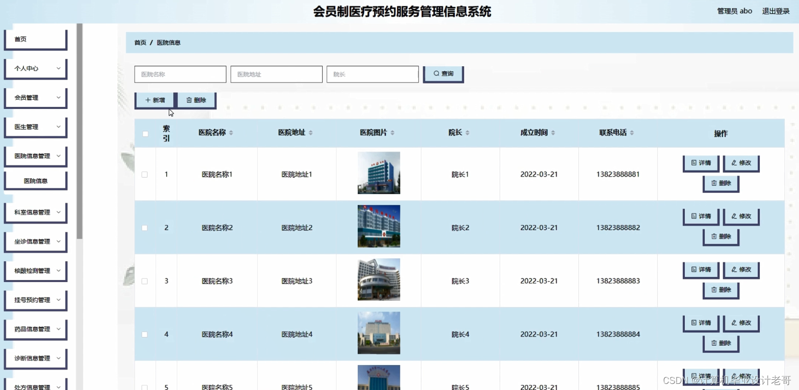Focus the 医院地址 search field
The image size is (799, 390).
tap(277, 74)
